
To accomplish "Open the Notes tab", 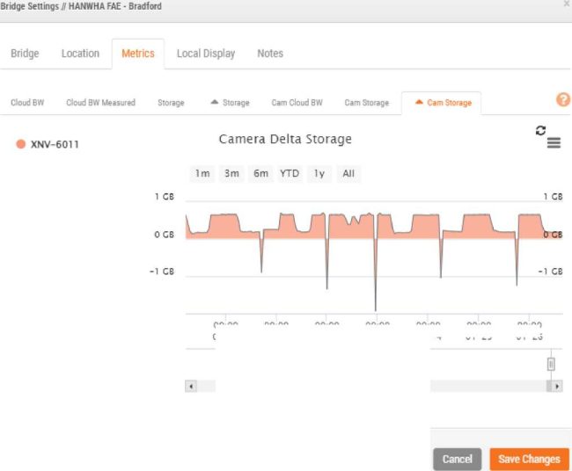I will pyautogui.click(x=270, y=54).
